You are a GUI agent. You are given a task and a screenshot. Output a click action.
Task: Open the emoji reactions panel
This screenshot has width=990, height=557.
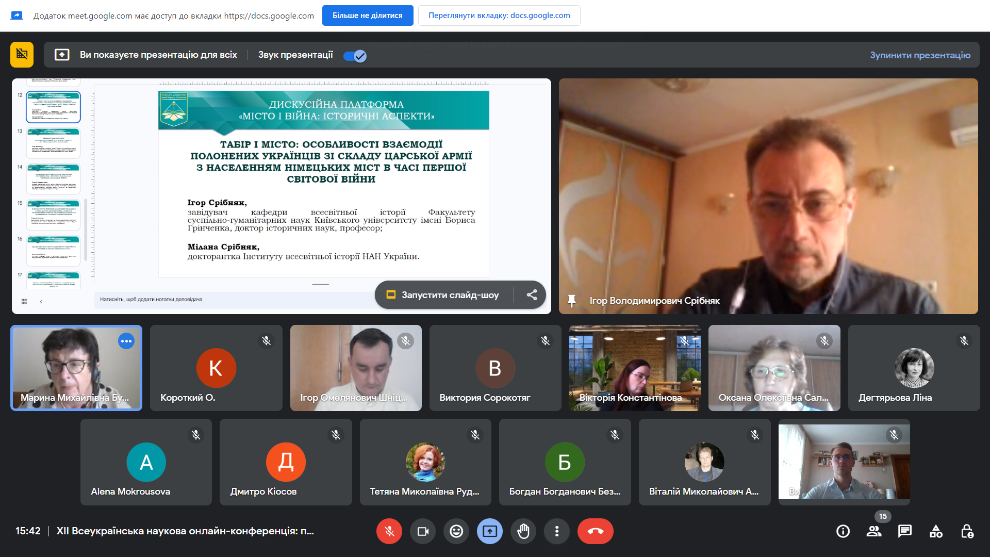pos(456,531)
